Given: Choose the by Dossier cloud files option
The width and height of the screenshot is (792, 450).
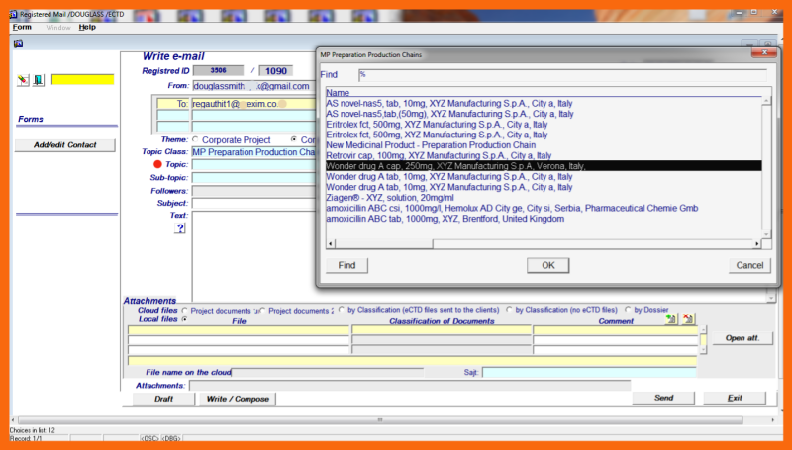Looking at the screenshot, I should (x=628, y=310).
